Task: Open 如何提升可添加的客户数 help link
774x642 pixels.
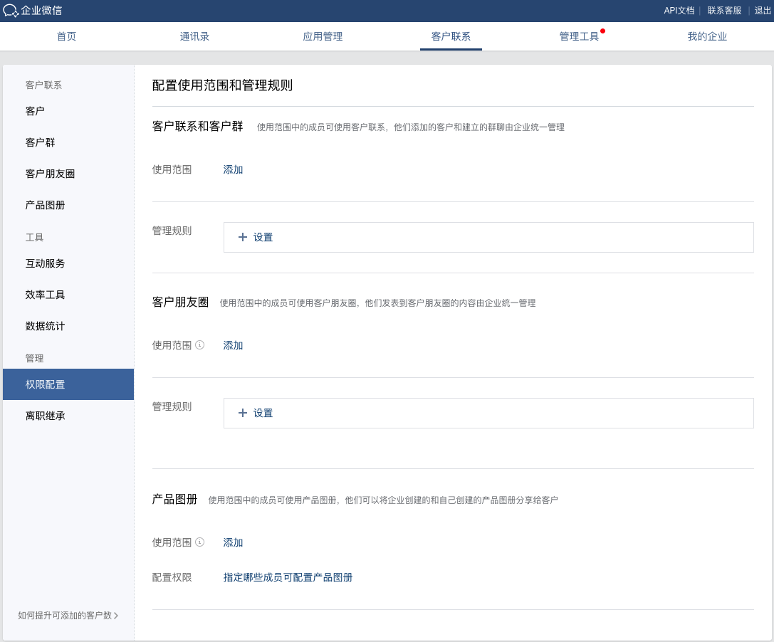Action: [x=68, y=616]
